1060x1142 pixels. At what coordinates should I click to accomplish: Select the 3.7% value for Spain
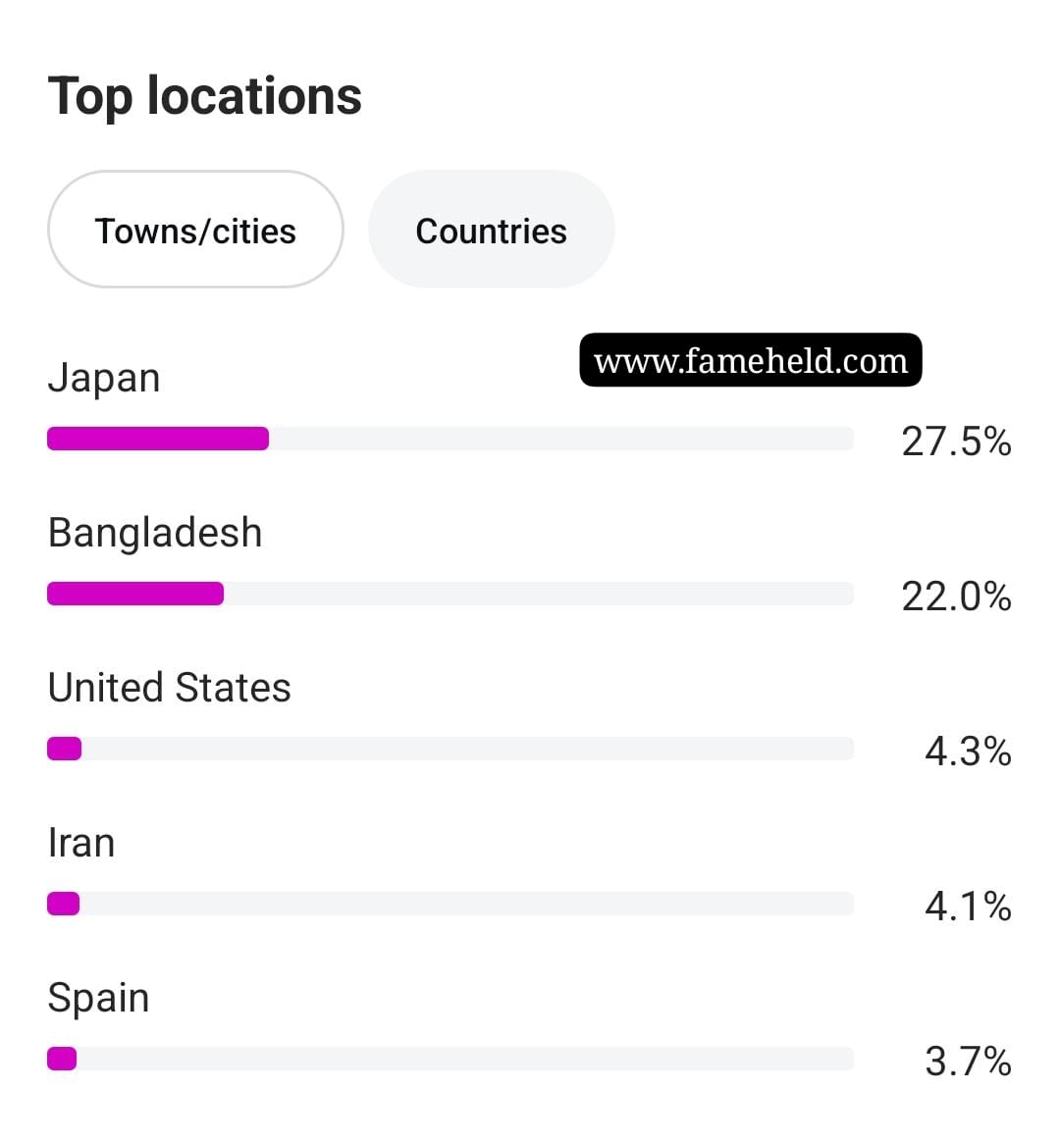(968, 1062)
